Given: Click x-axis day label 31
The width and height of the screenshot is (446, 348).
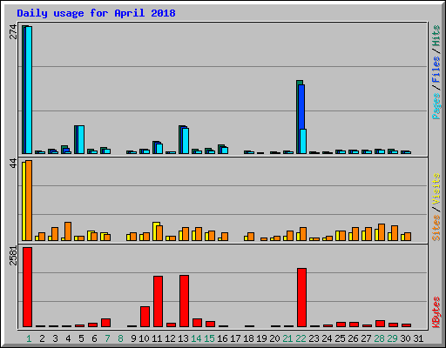Looking at the screenshot, I should point(418,338).
